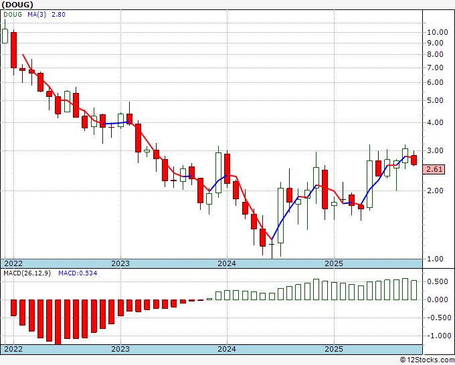Click the 0.000 level on the MACD axis

[438, 299]
